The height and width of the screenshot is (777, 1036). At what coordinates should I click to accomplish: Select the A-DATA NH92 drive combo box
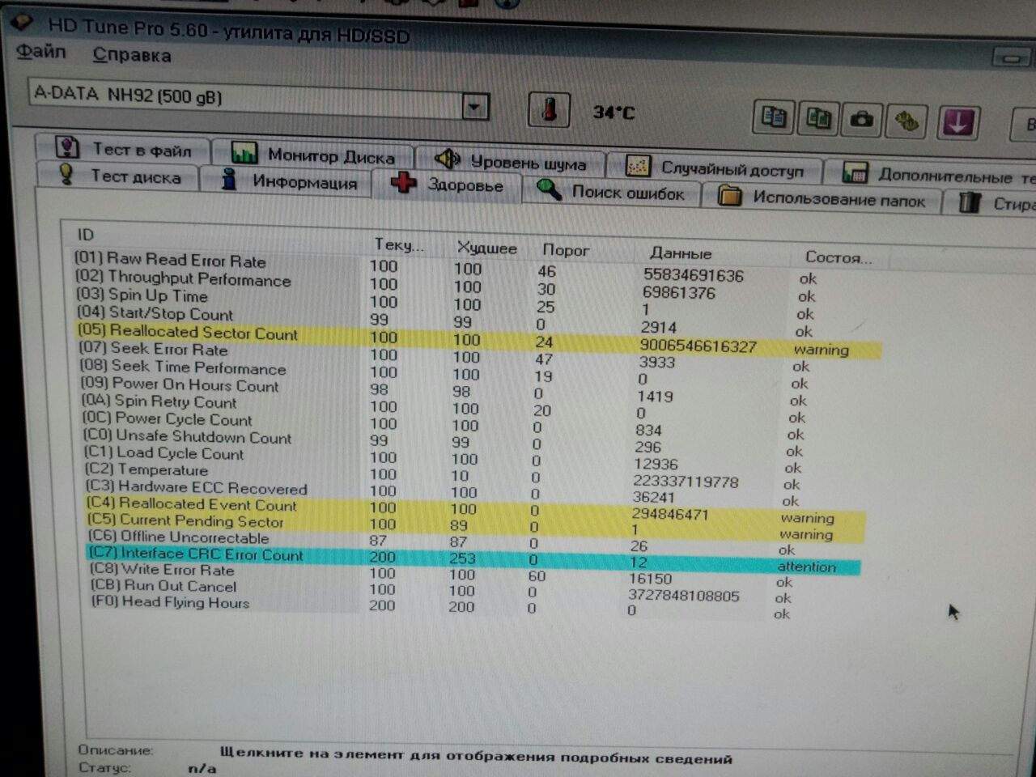(258, 100)
